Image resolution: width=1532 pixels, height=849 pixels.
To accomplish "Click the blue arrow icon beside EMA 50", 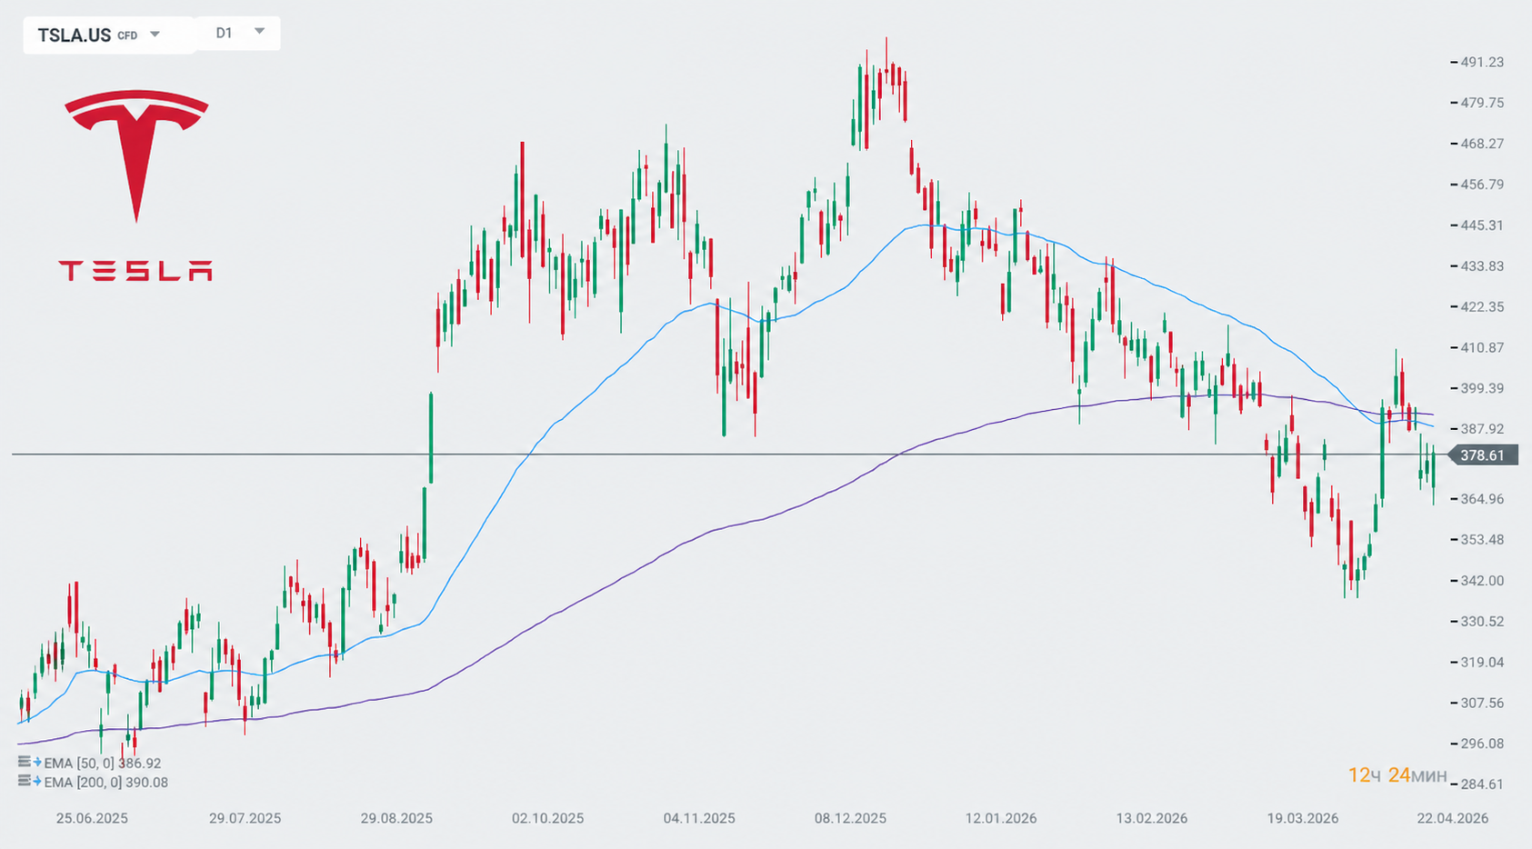I will point(37,763).
